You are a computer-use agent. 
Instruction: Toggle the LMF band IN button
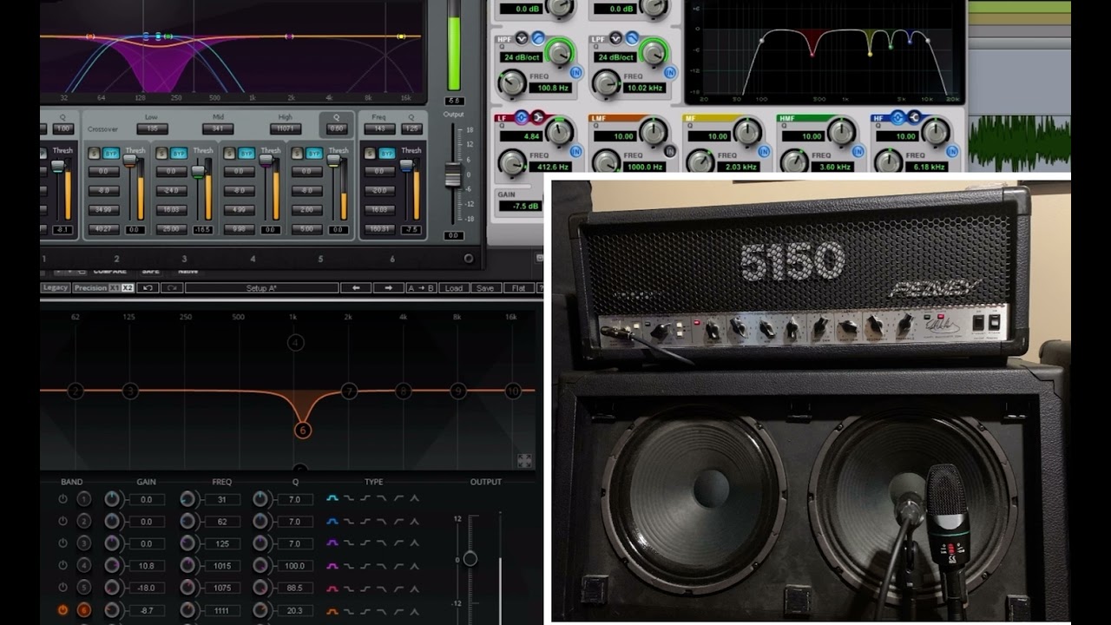pos(669,152)
